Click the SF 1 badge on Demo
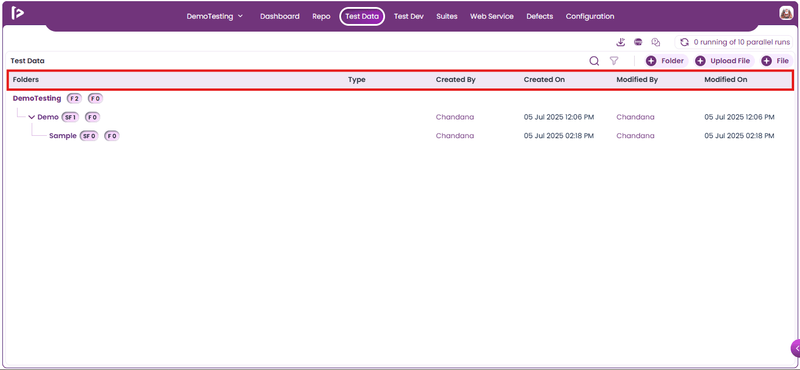Screen dimensions: 800x370 point(70,117)
